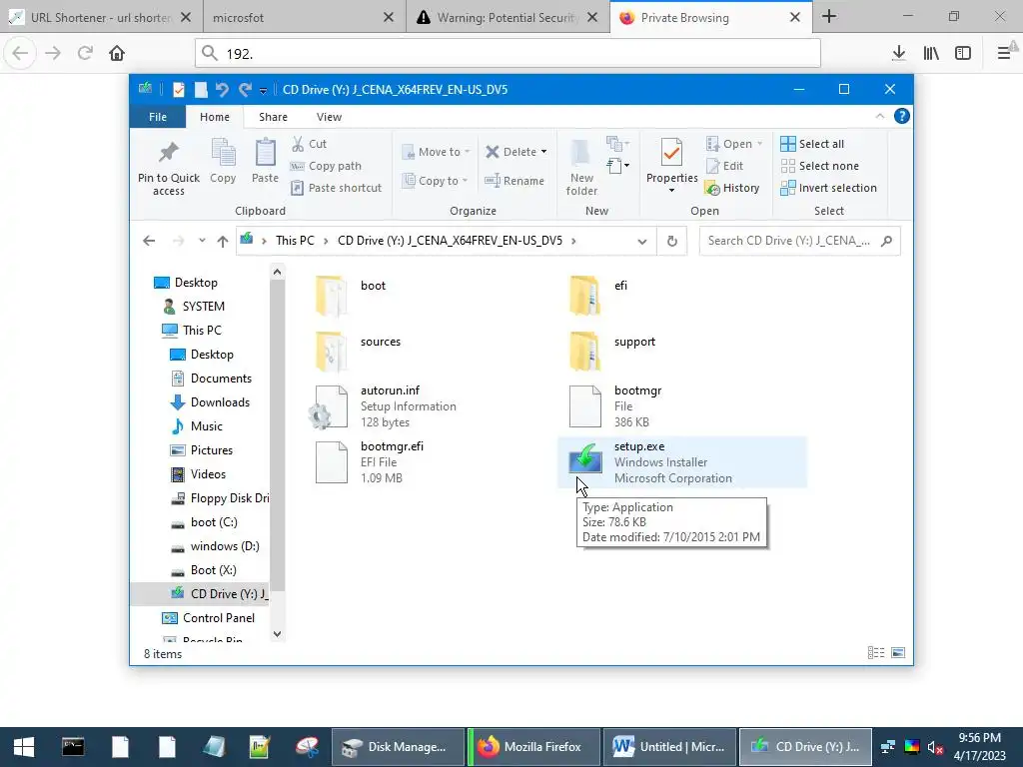The image size is (1023, 767).
Task: Click Redo in Explorer quick access toolbar
Action: pyautogui.click(x=245, y=89)
